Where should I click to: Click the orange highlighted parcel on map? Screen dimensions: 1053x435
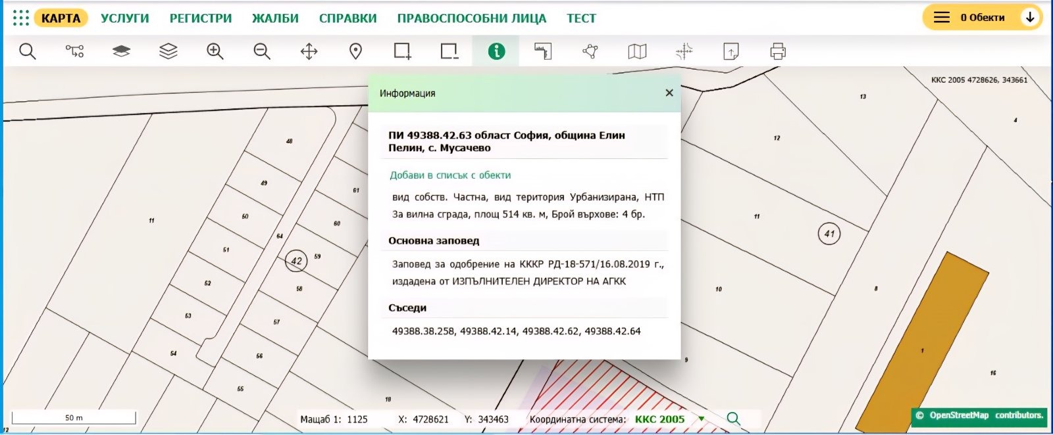923,342
